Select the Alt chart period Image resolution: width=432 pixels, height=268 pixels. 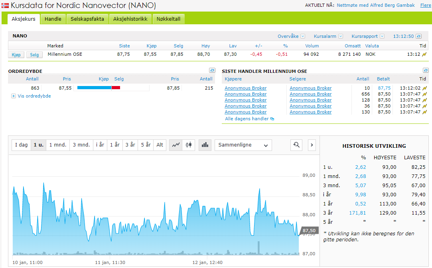click(160, 145)
